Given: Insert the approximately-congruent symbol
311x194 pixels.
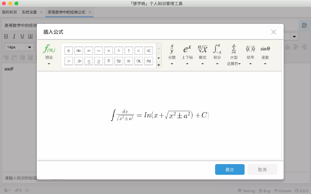Looking at the screenshot, I should point(119,61).
